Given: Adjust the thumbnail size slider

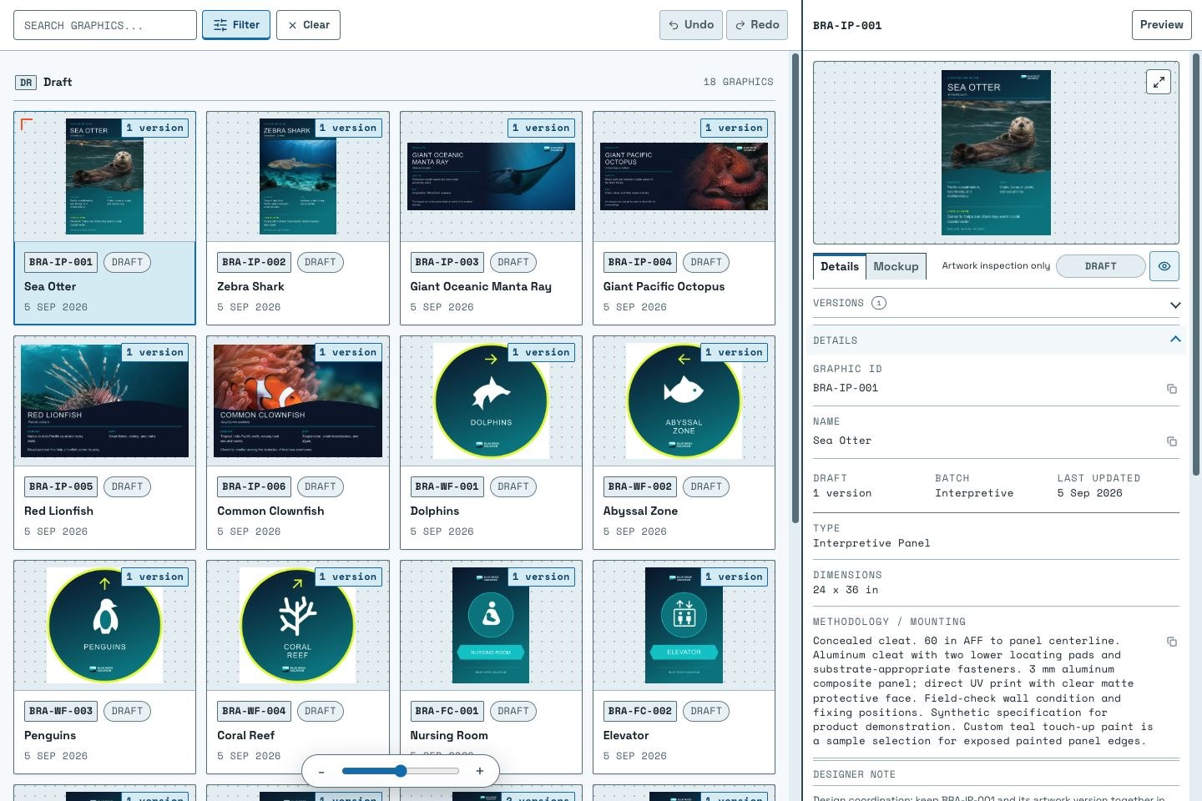Looking at the screenshot, I should point(401,771).
